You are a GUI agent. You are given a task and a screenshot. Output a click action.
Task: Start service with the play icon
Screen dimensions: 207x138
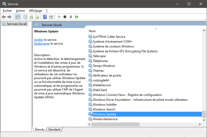coord(59,17)
